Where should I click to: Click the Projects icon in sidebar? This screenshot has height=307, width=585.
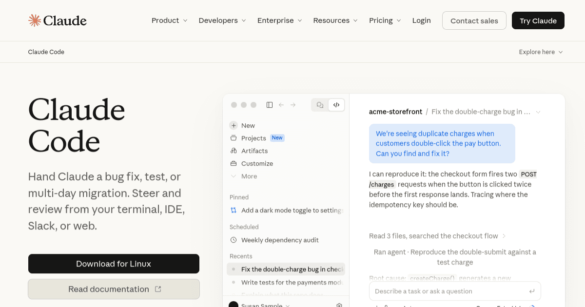click(234, 138)
